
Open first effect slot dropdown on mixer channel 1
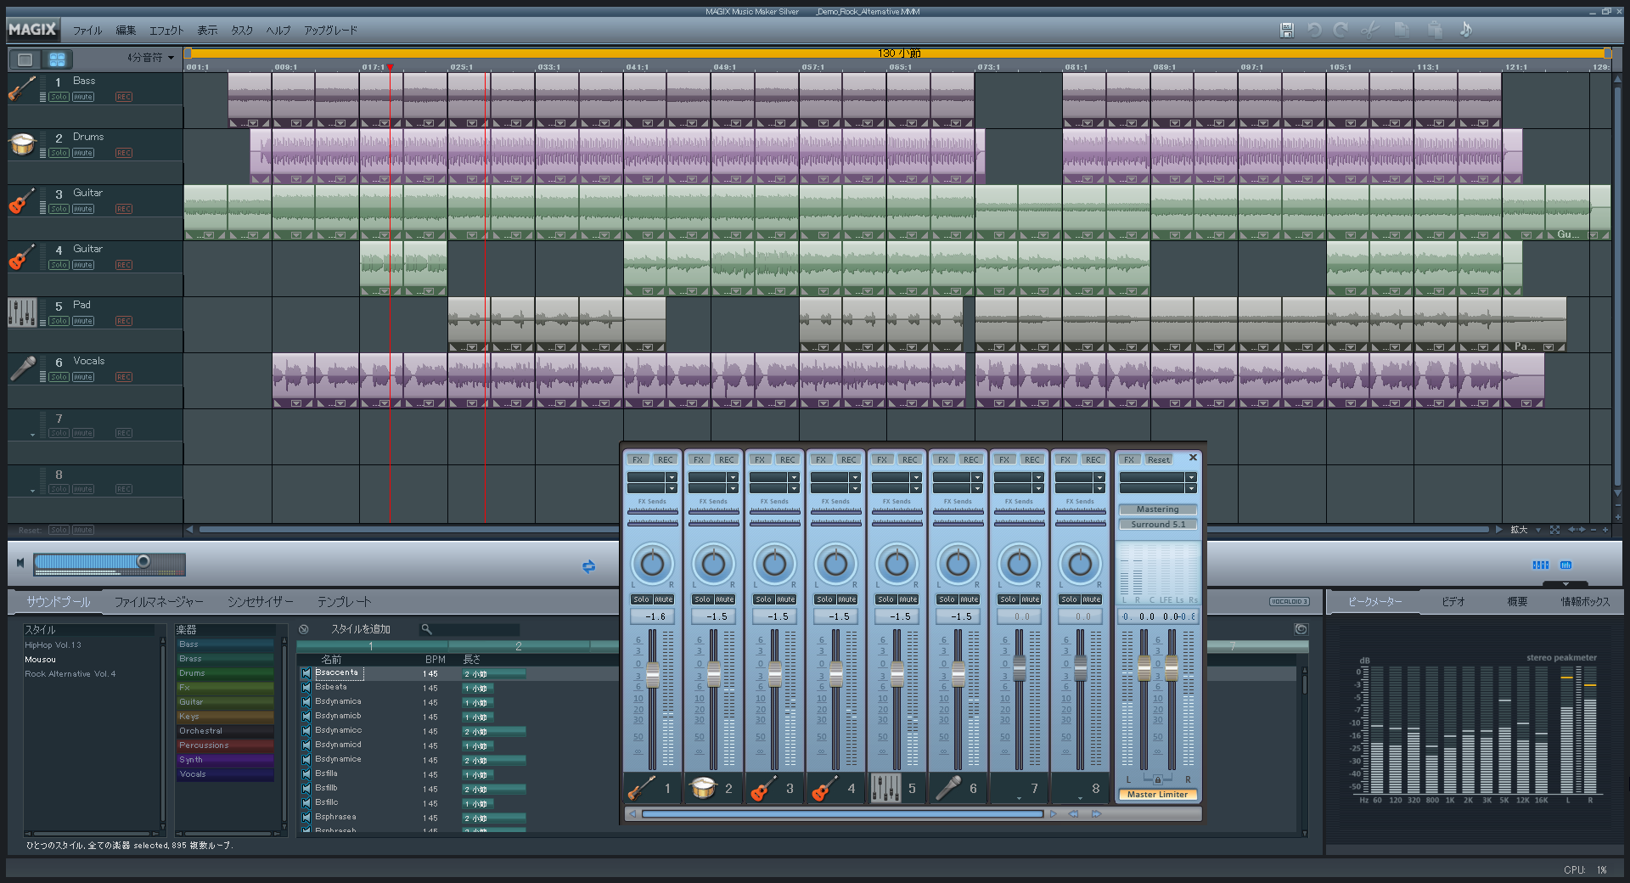pyautogui.click(x=672, y=478)
